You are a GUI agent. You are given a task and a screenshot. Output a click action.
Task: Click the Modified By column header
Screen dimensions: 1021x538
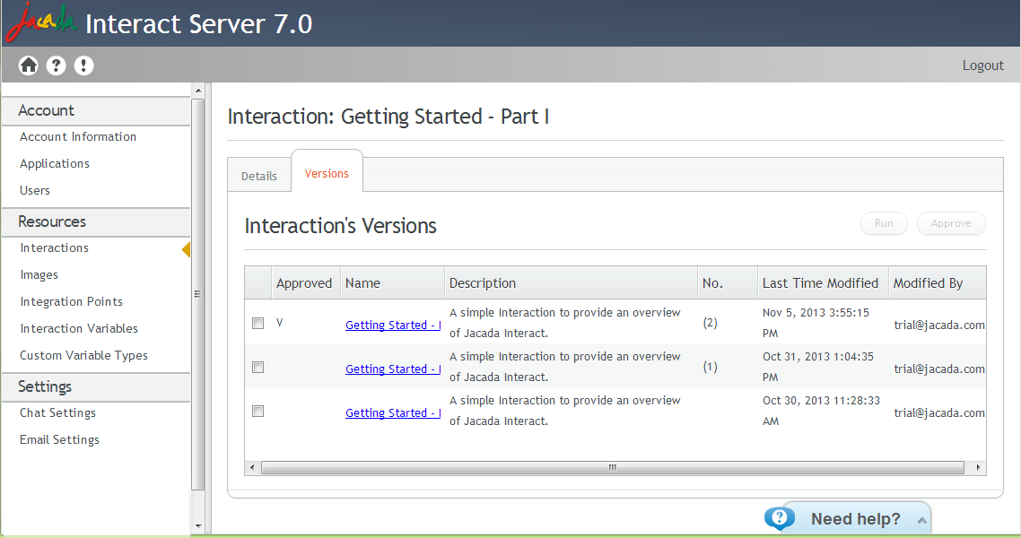pyautogui.click(x=937, y=283)
